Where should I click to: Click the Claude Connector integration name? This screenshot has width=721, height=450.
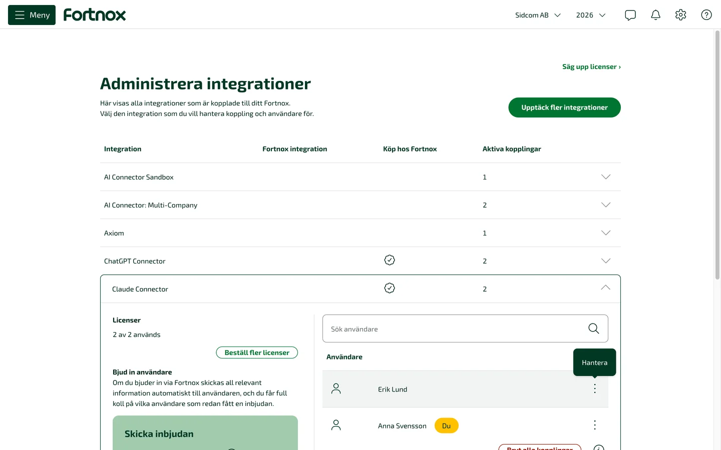pos(140,289)
